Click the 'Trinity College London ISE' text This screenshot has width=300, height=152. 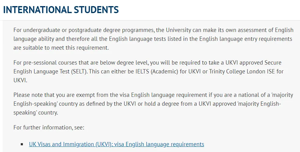[x=242, y=71]
